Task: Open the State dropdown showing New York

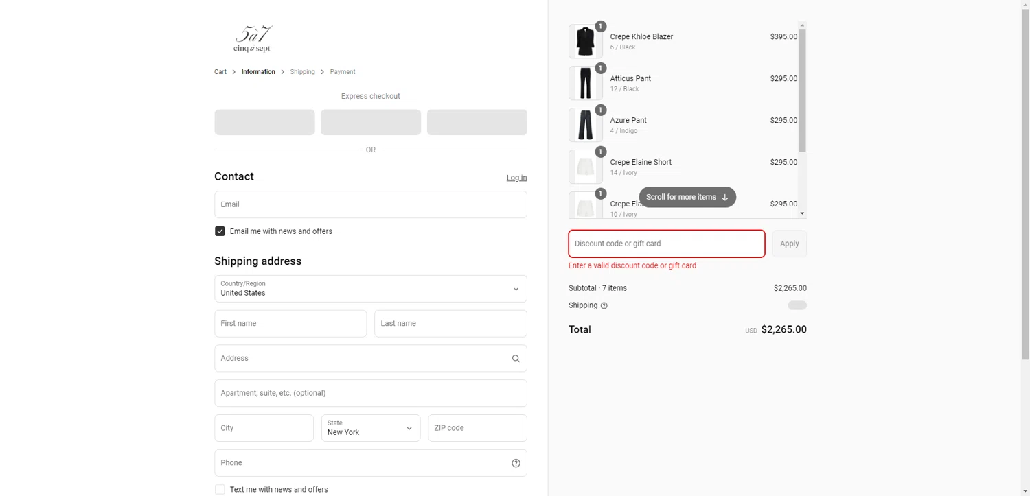Action: (371, 428)
